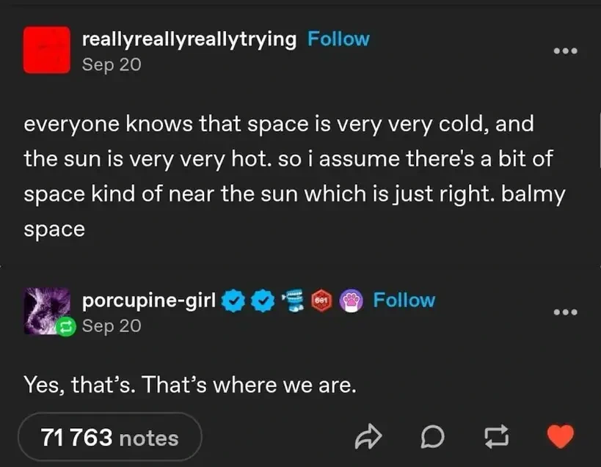Open the options menu on porcupine-girl's reblog
601x467 pixels.
coord(565,311)
